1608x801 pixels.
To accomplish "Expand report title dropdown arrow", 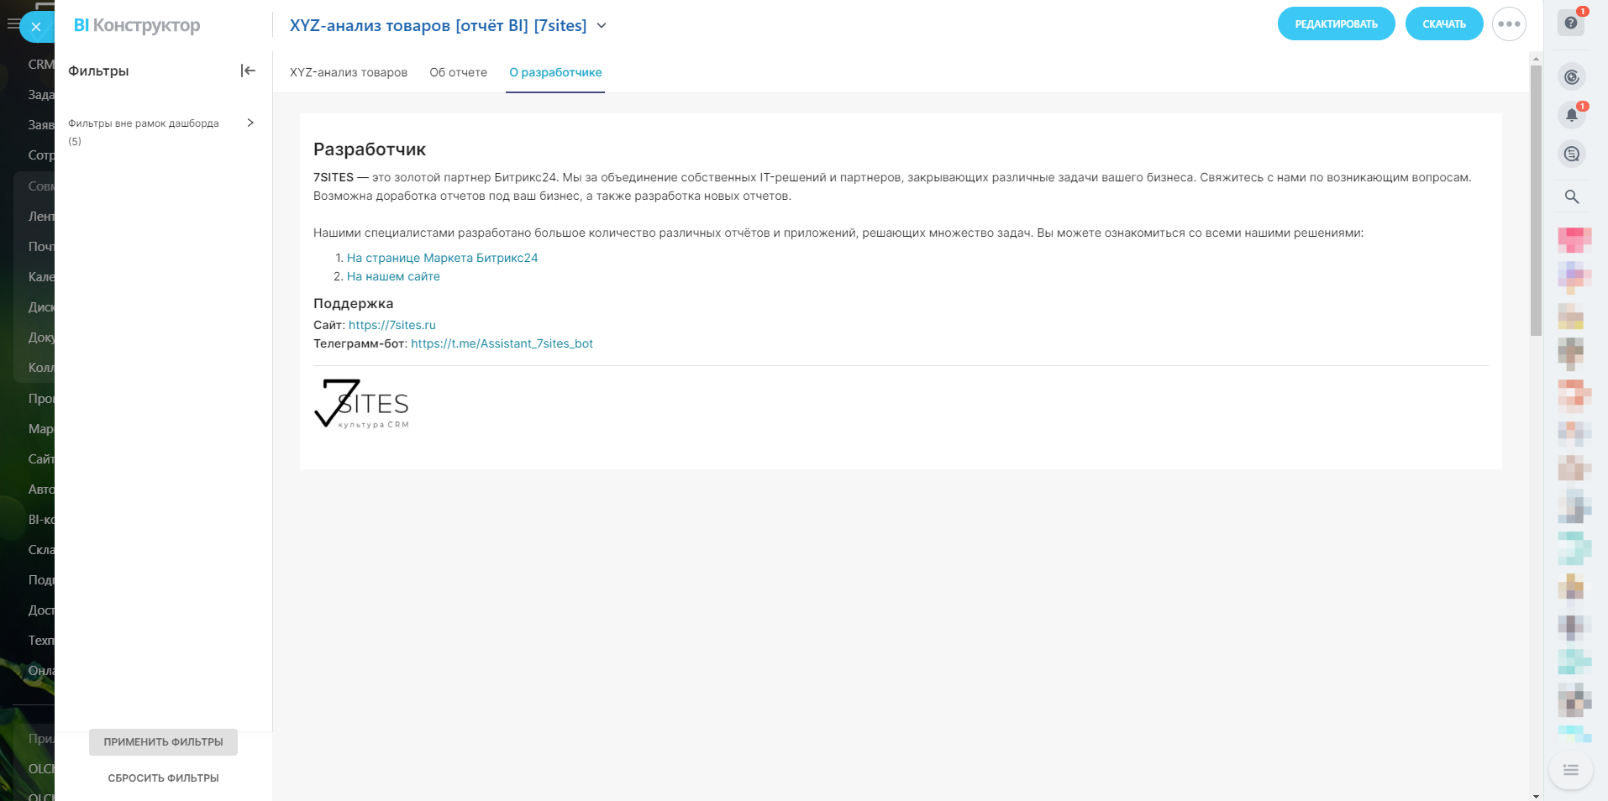I will point(602,26).
